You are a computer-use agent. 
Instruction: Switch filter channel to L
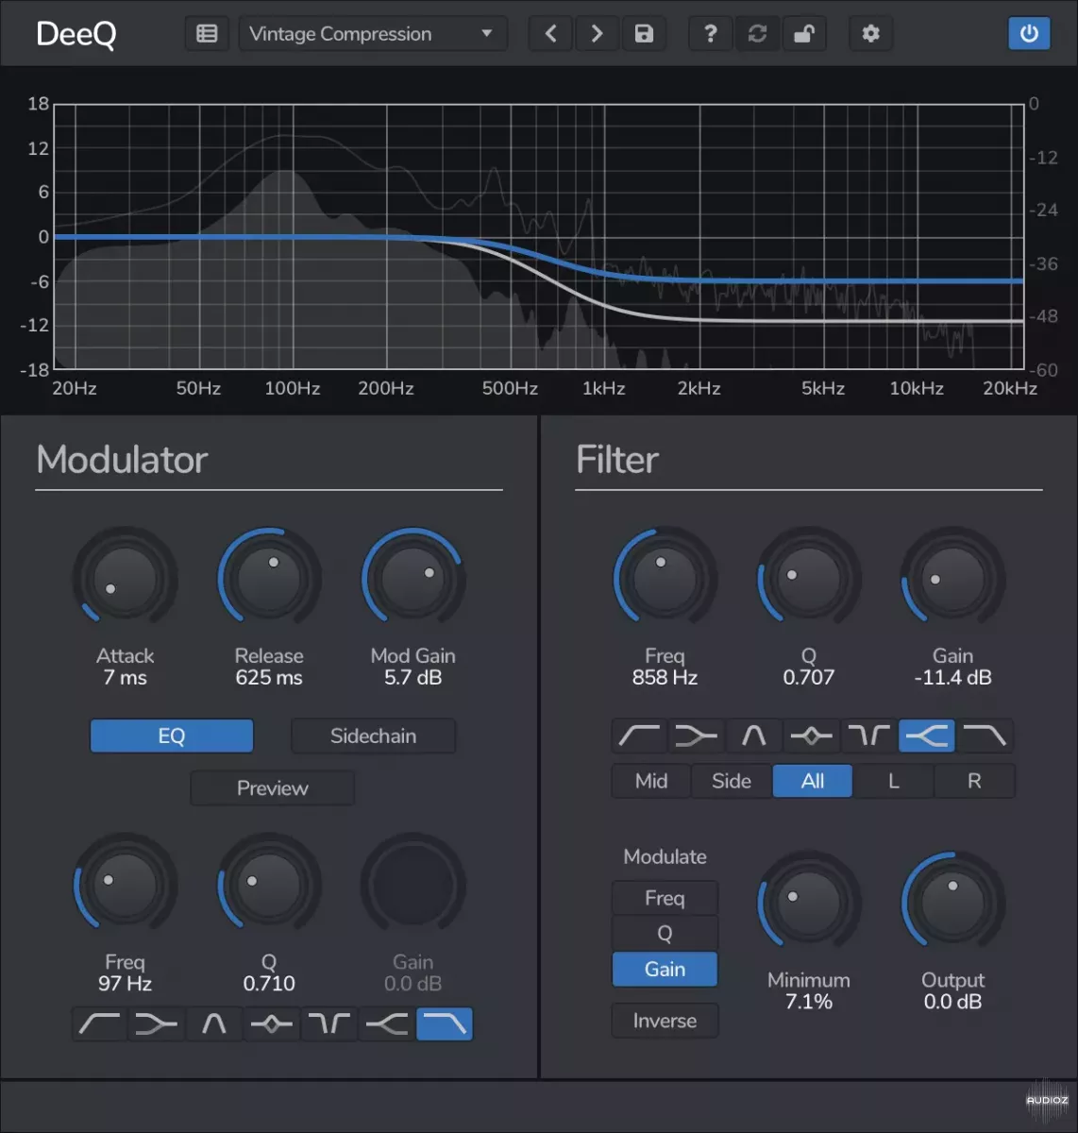(894, 781)
